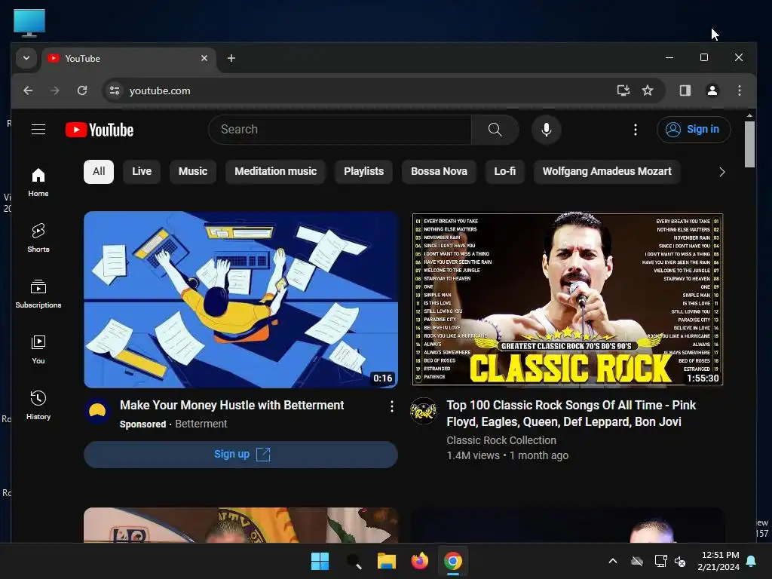The height and width of the screenshot is (579, 772).
Task: Show hidden system tray icons
Action: pyautogui.click(x=613, y=561)
